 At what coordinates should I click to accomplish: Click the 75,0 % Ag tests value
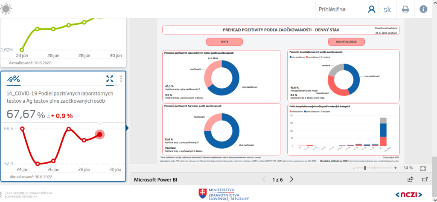[169, 139]
